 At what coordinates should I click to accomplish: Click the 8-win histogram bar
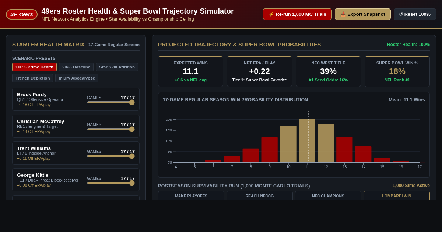[250, 155]
